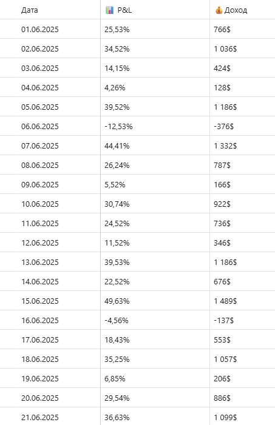
Task: Click the date cell 01.06.2025
Action: pos(40,30)
